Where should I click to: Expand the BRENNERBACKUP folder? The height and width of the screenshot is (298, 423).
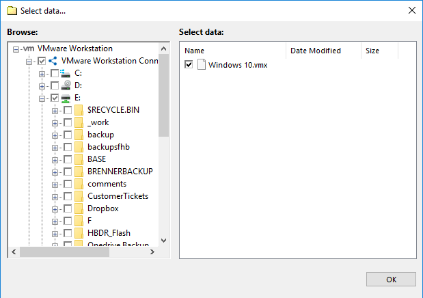point(55,172)
